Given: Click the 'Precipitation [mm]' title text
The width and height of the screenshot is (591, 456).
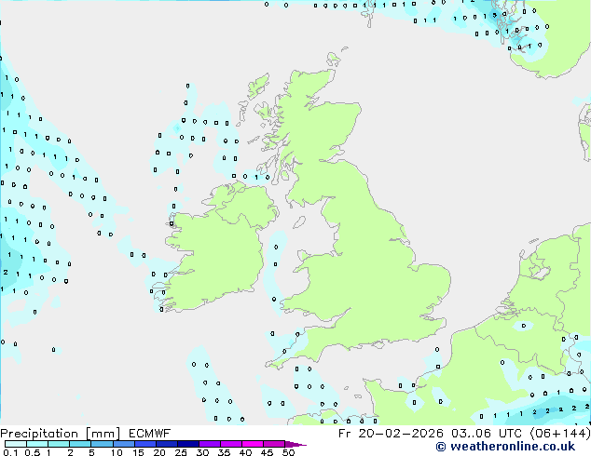Looking at the screenshot, I should pyautogui.click(x=61, y=434).
